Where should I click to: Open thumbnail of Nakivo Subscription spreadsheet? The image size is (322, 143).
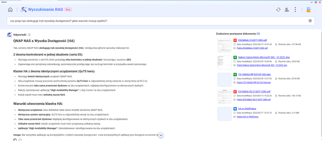(224, 62)
